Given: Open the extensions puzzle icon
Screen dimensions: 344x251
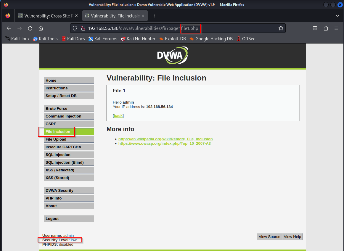Looking at the screenshot, I should click(326, 28).
